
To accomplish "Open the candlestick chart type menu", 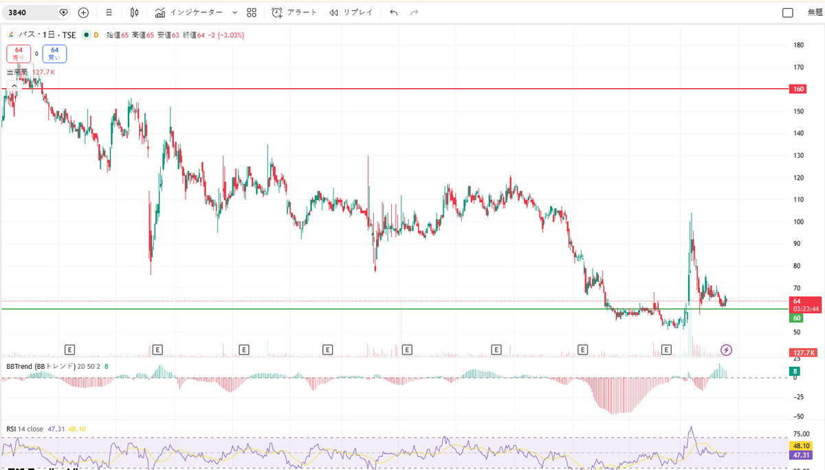I will (134, 12).
